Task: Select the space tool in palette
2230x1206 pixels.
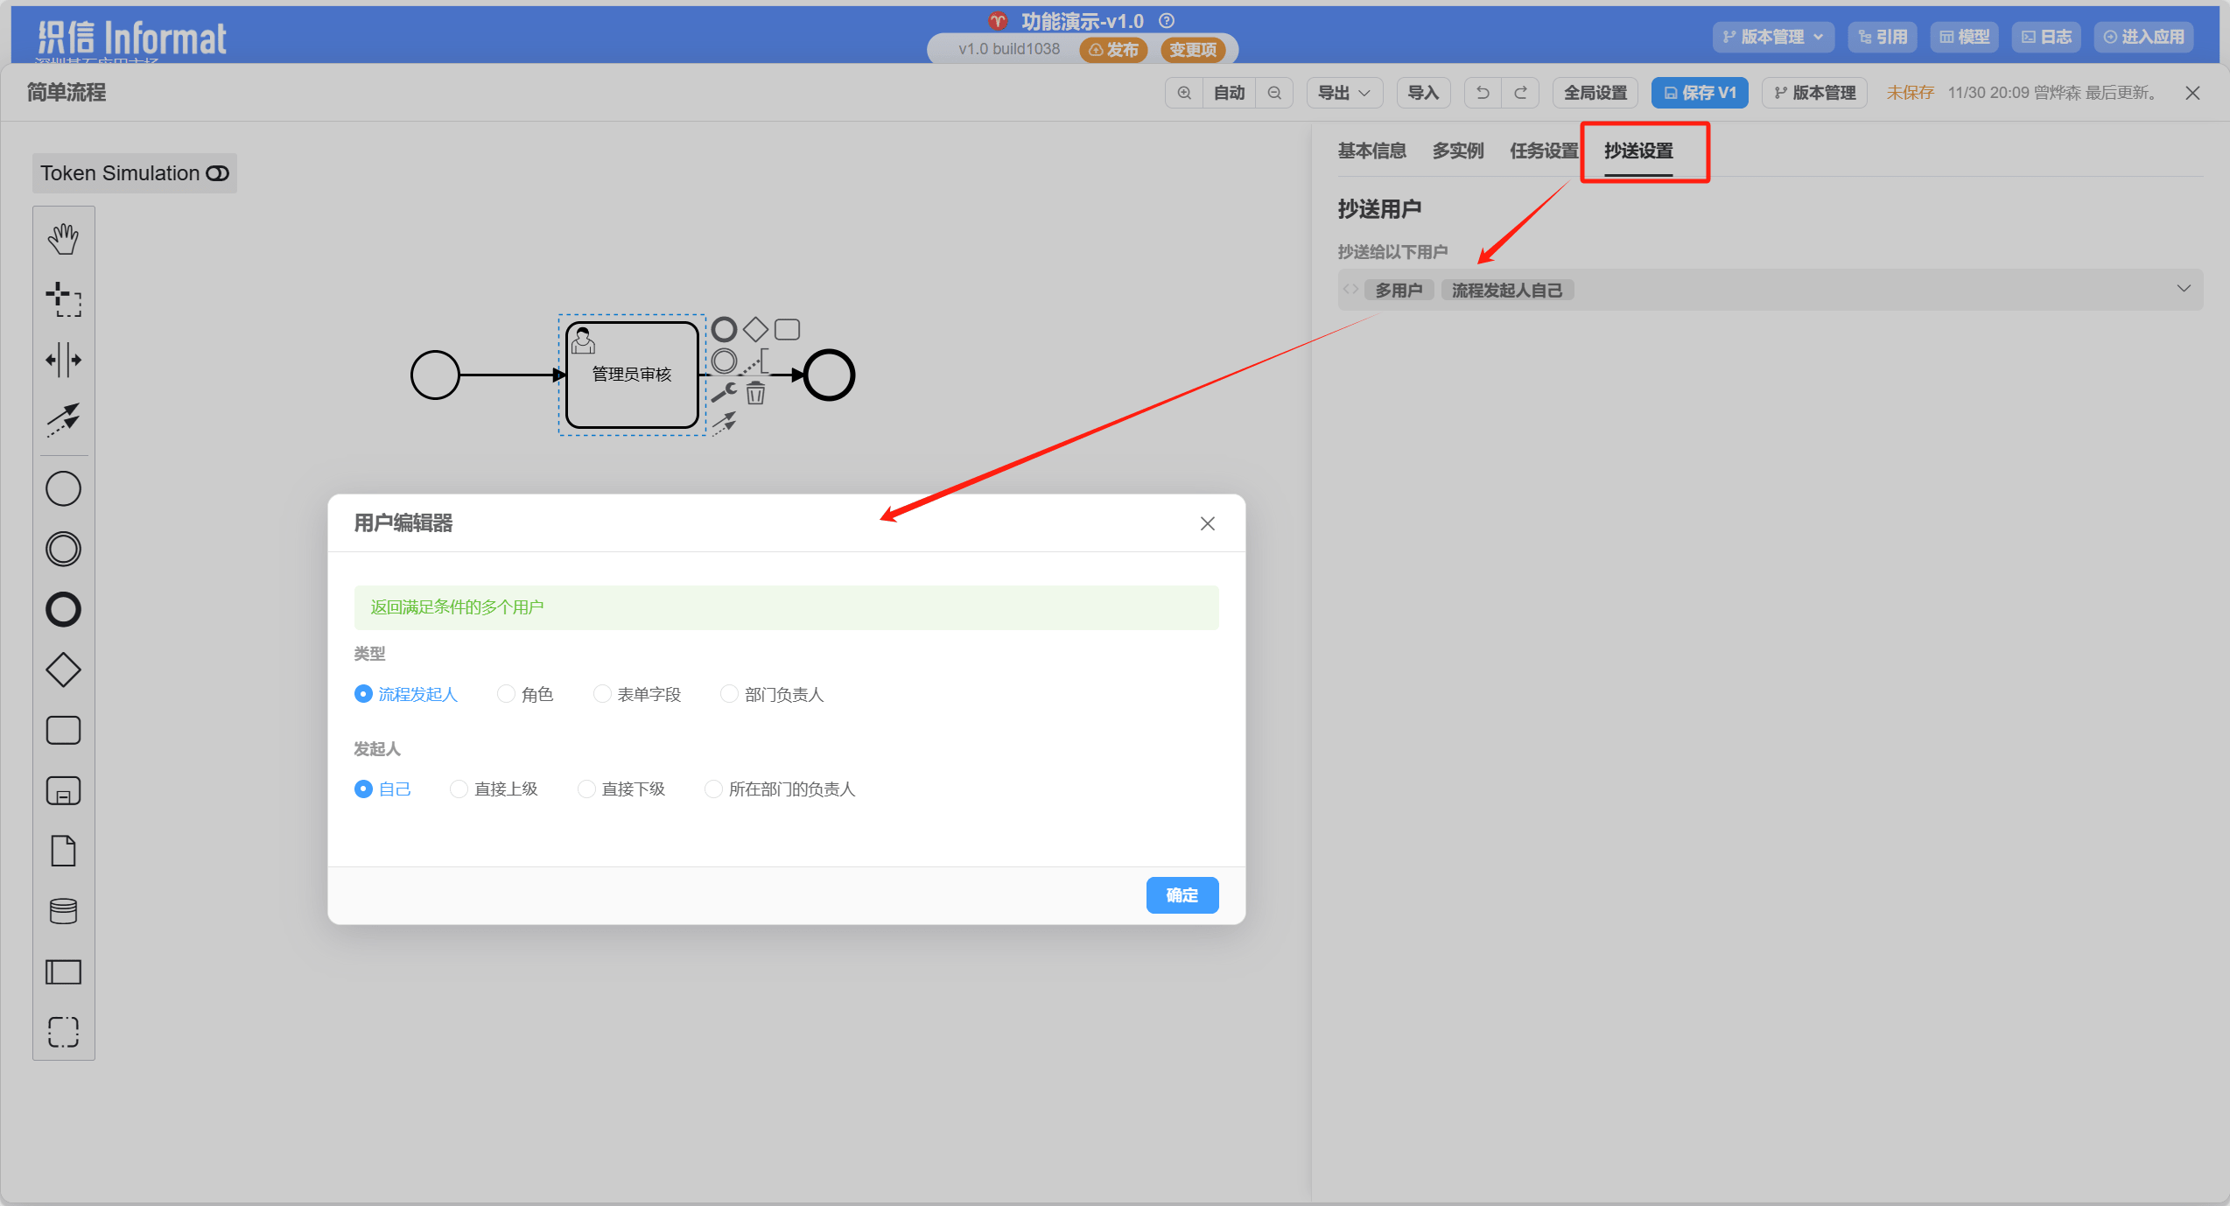Action: (x=63, y=360)
